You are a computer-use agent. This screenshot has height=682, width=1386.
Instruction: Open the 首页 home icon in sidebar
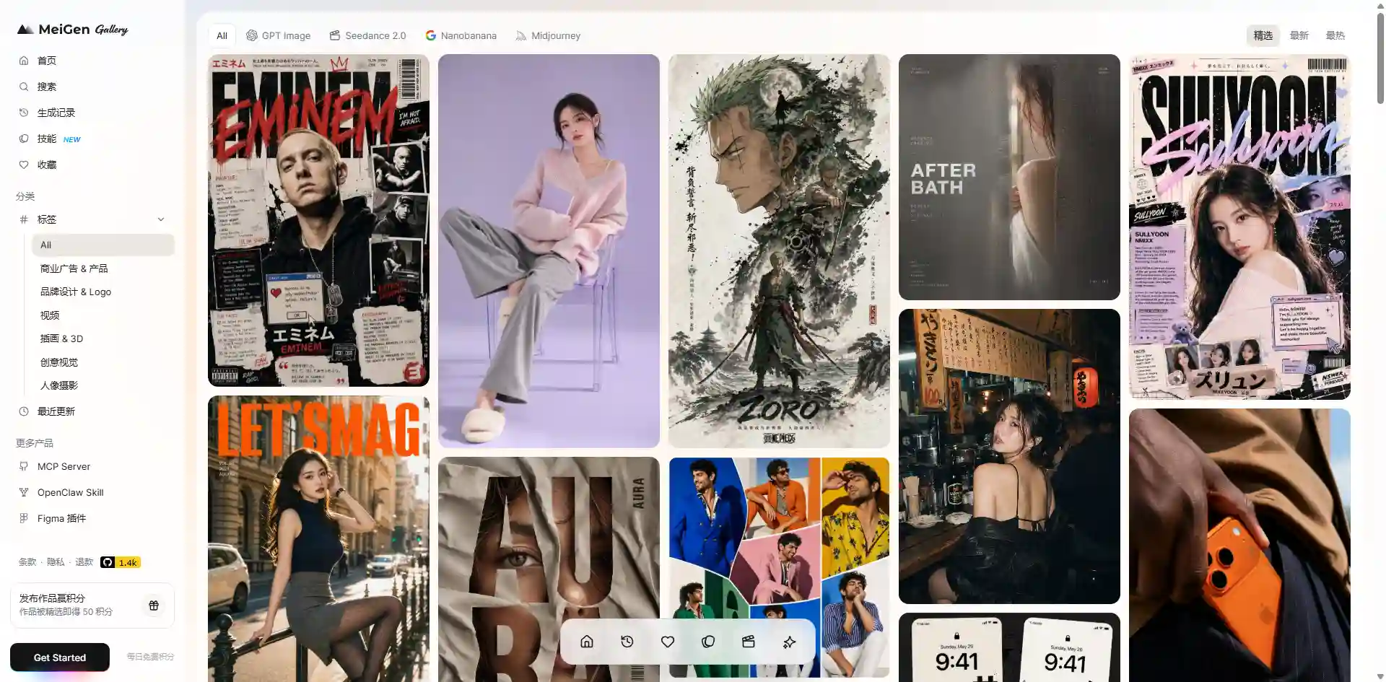24,61
